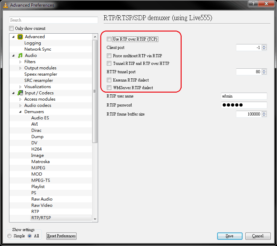Increase the Client port value
This screenshot has width=277, height=246.
264,46
